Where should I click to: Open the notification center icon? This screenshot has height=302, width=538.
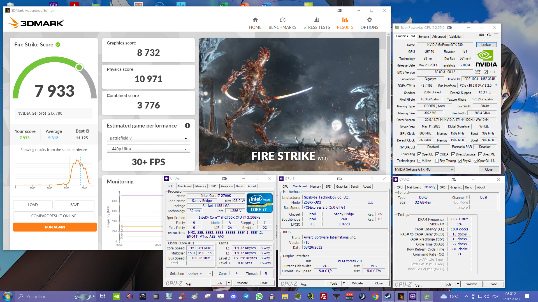[x=527, y=296]
